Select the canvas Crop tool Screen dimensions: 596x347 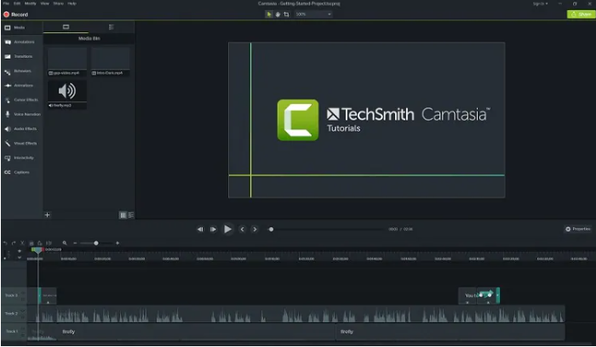[286, 14]
